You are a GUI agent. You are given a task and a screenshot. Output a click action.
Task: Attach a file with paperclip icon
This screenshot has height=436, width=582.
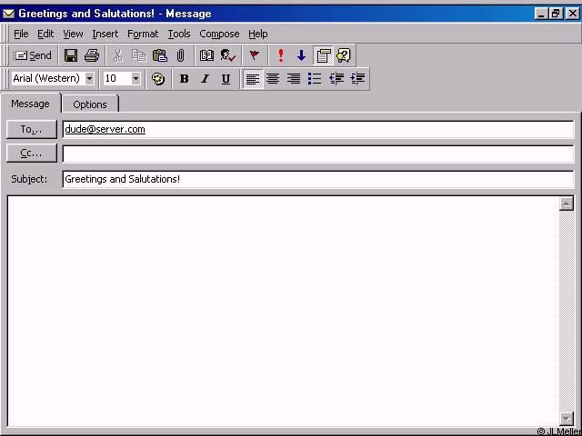(x=180, y=55)
